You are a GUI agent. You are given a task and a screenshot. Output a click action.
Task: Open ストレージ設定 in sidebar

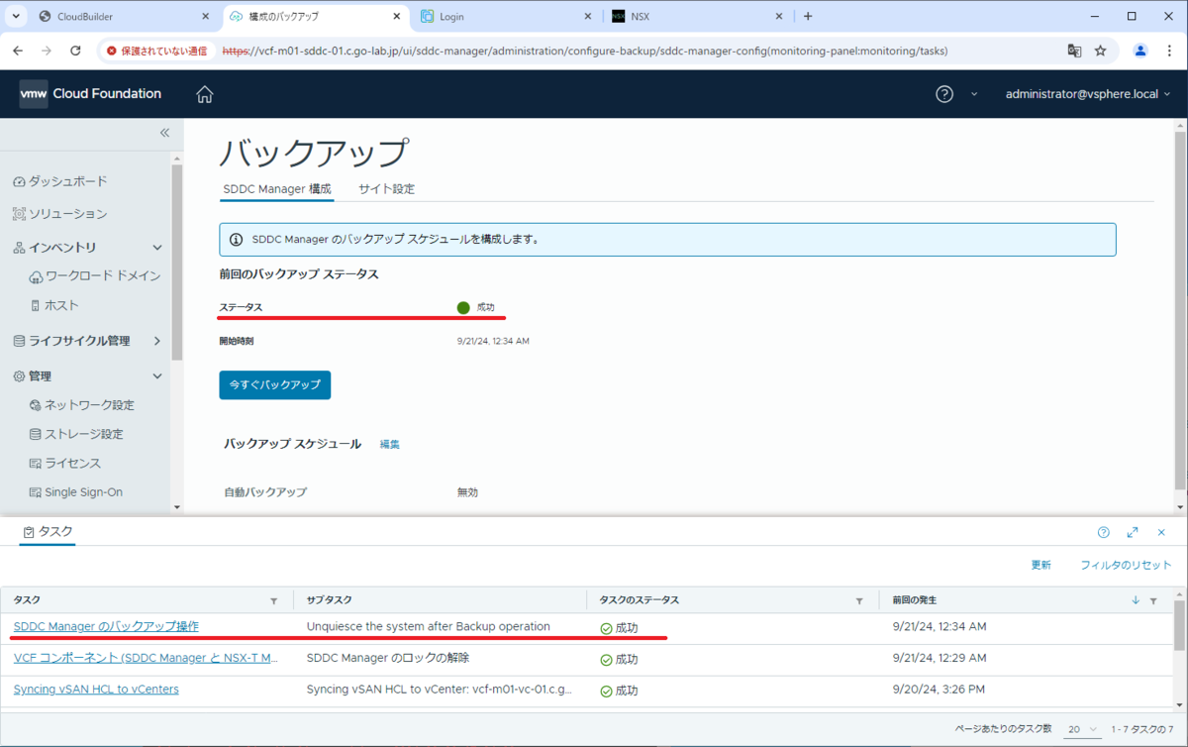[76, 434]
